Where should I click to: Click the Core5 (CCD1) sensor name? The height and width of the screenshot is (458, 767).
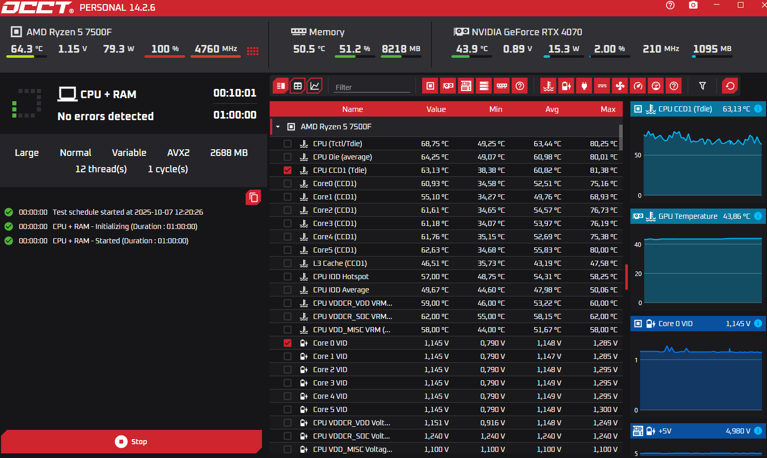coord(335,250)
